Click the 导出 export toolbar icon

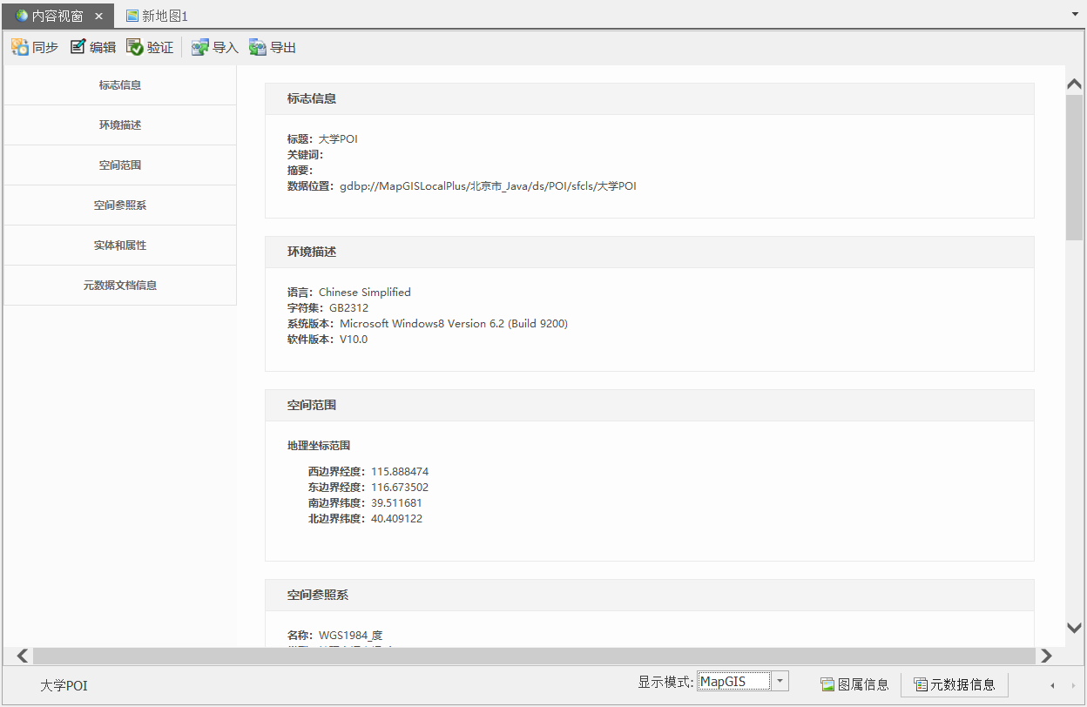click(x=258, y=47)
